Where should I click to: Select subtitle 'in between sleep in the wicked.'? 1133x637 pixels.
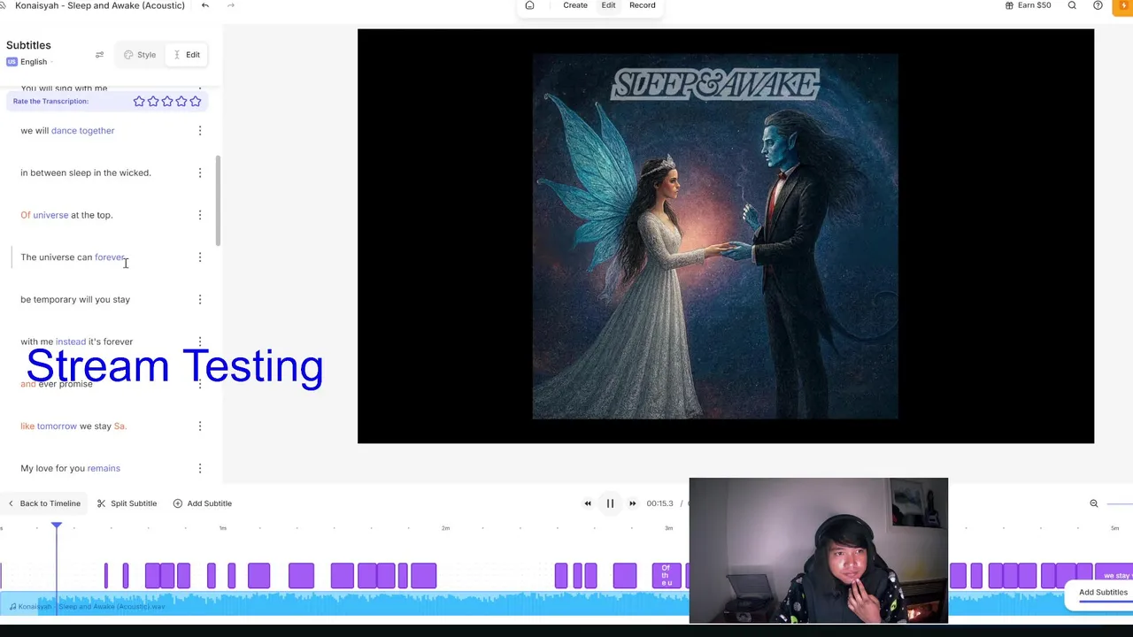[x=86, y=173]
